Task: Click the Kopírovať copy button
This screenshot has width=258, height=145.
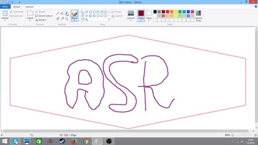Action: (x=16, y=16)
